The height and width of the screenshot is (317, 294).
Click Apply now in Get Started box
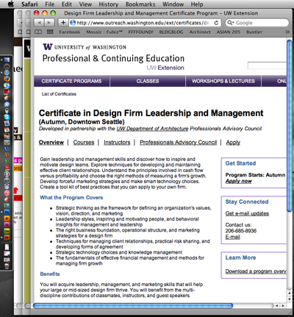[x=239, y=181]
